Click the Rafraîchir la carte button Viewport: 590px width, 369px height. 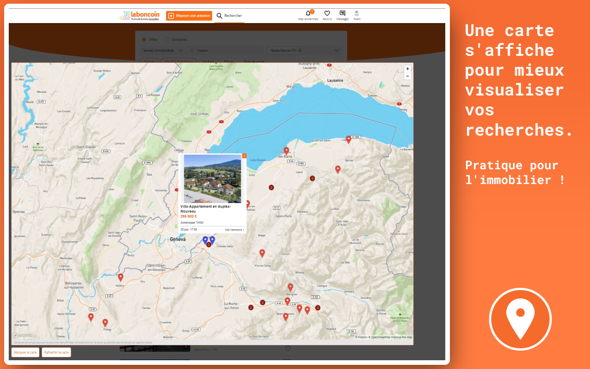coord(56,352)
